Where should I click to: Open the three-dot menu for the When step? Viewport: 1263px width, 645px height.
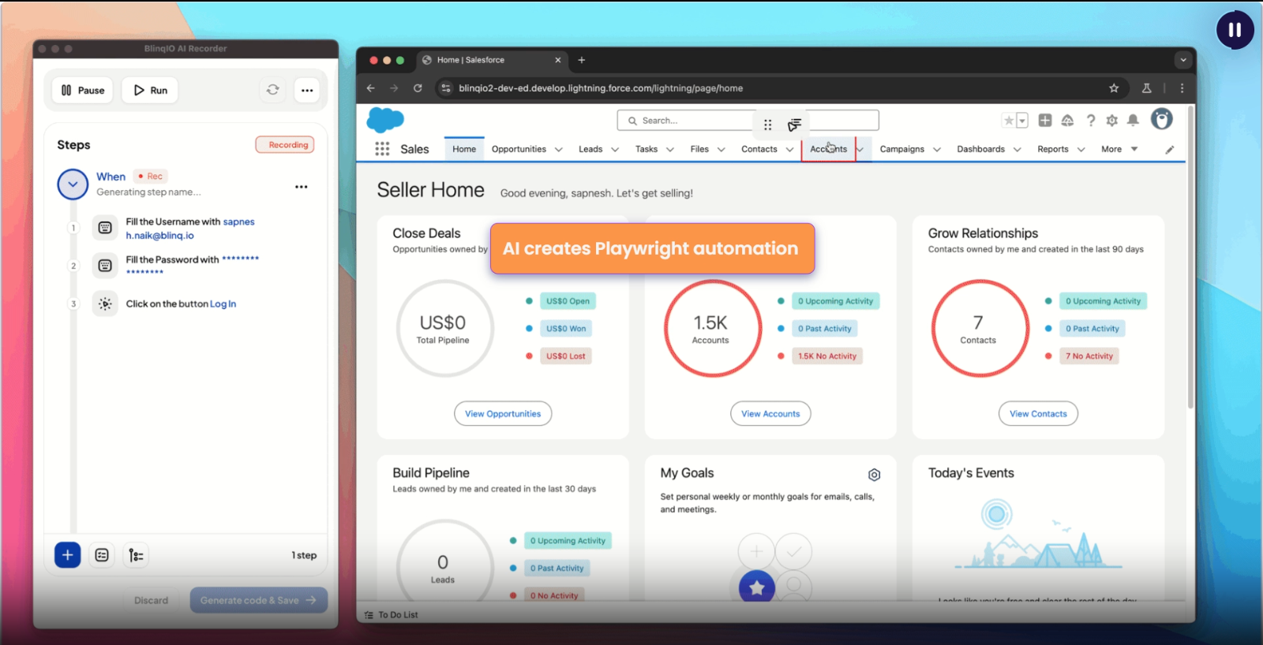(x=302, y=187)
